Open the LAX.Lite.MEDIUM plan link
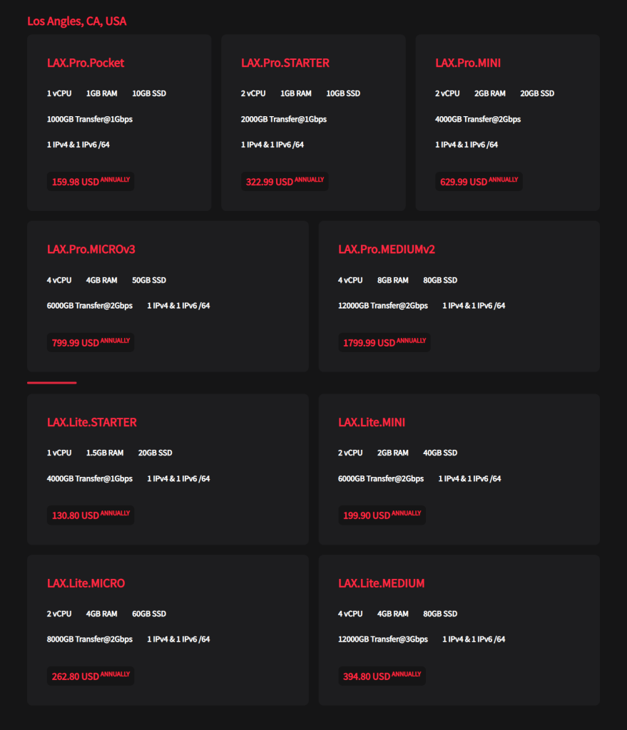627x730 pixels. [382, 583]
